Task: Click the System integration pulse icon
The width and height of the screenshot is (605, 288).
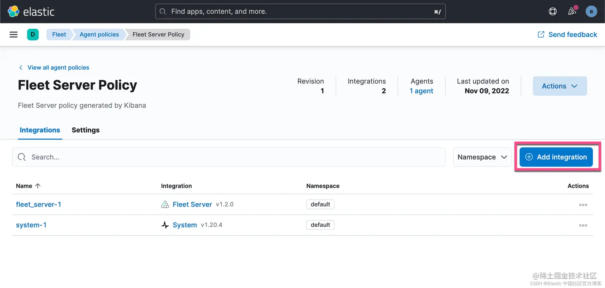Action: 165,225
